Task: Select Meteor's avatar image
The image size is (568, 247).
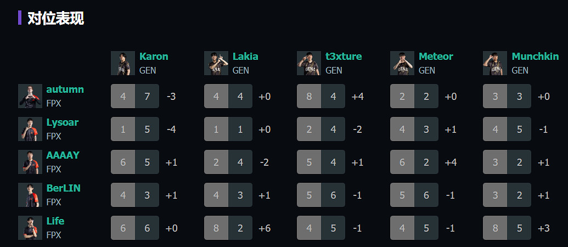Action: (x=402, y=63)
